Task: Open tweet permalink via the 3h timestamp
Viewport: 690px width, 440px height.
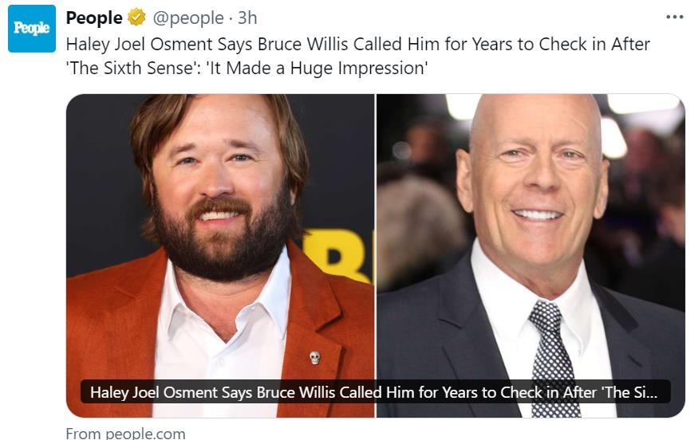Action: tap(247, 18)
